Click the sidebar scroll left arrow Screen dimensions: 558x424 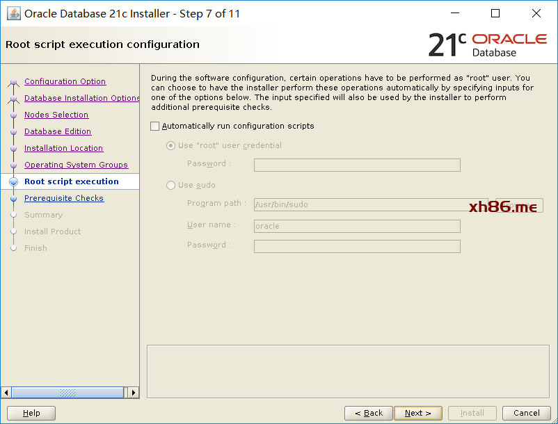coord(6,393)
